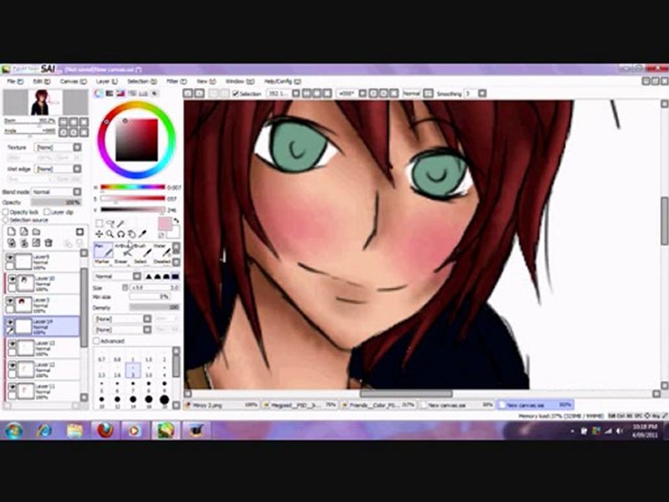The height and width of the screenshot is (502, 669).
Task: Choose the Rotate view tool
Action: pos(121,234)
